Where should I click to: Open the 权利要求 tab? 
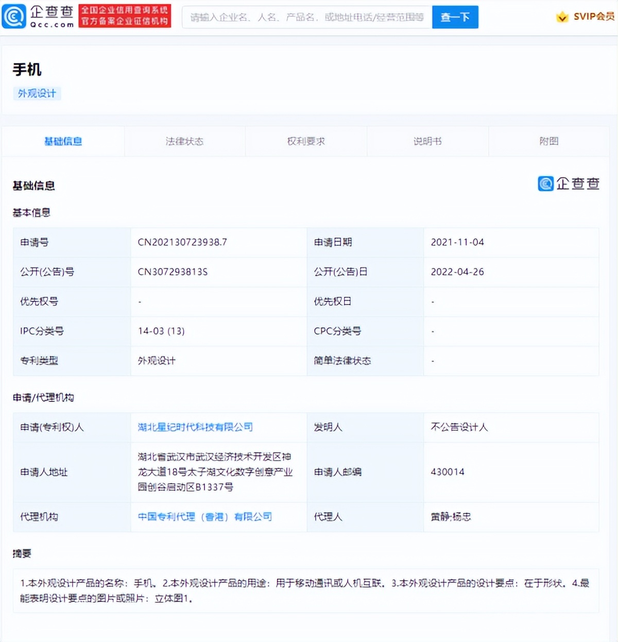[x=306, y=141]
